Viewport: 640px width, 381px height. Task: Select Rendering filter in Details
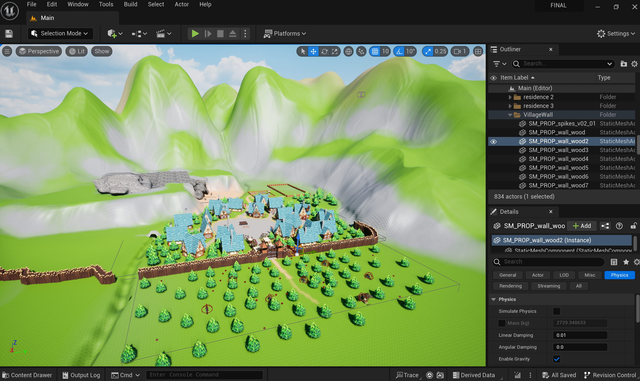pos(510,286)
